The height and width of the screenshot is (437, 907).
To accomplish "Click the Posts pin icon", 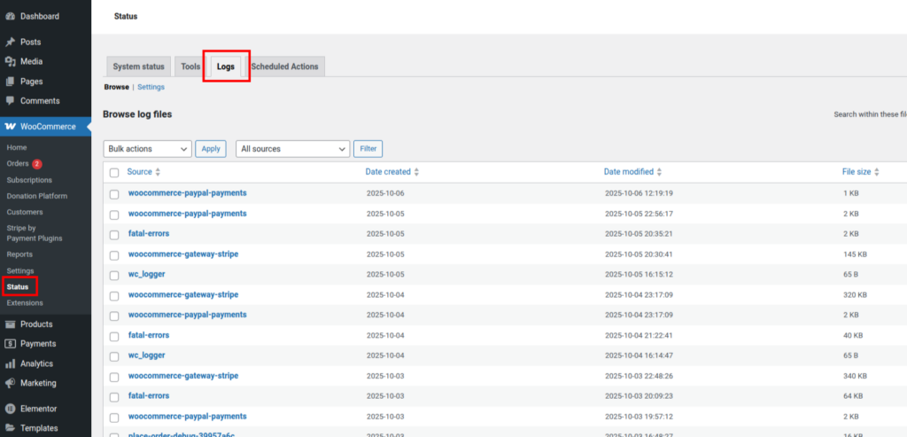I will coord(10,42).
